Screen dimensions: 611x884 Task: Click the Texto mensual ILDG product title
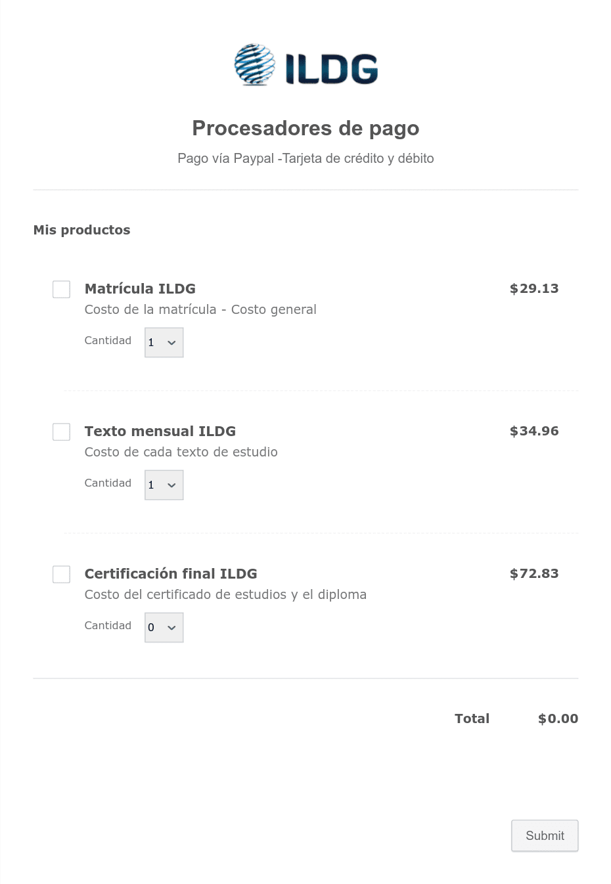(160, 431)
